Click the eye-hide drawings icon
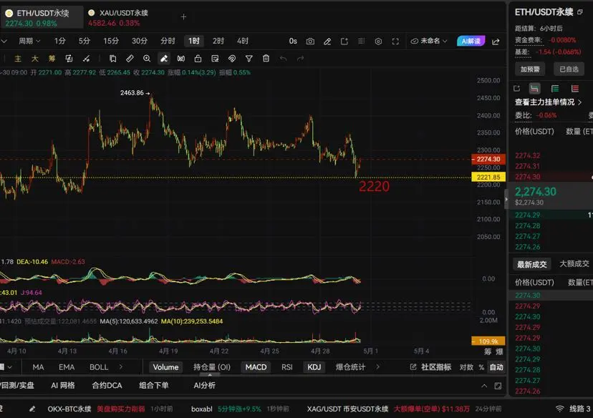This screenshot has width=593, height=418. pos(232,58)
